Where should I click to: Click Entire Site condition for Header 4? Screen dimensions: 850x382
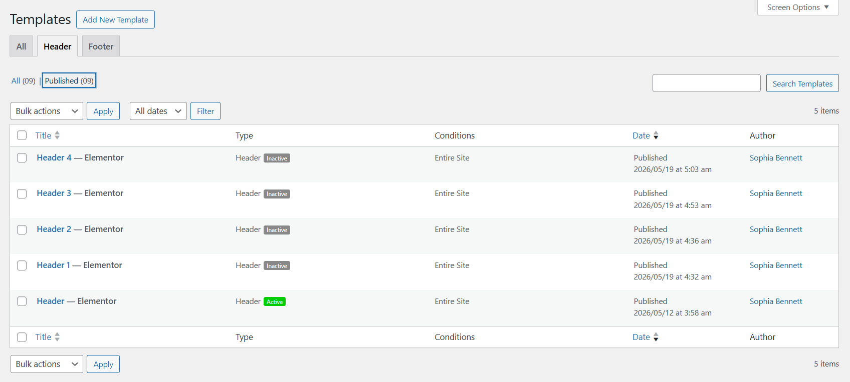(x=452, y=157)
